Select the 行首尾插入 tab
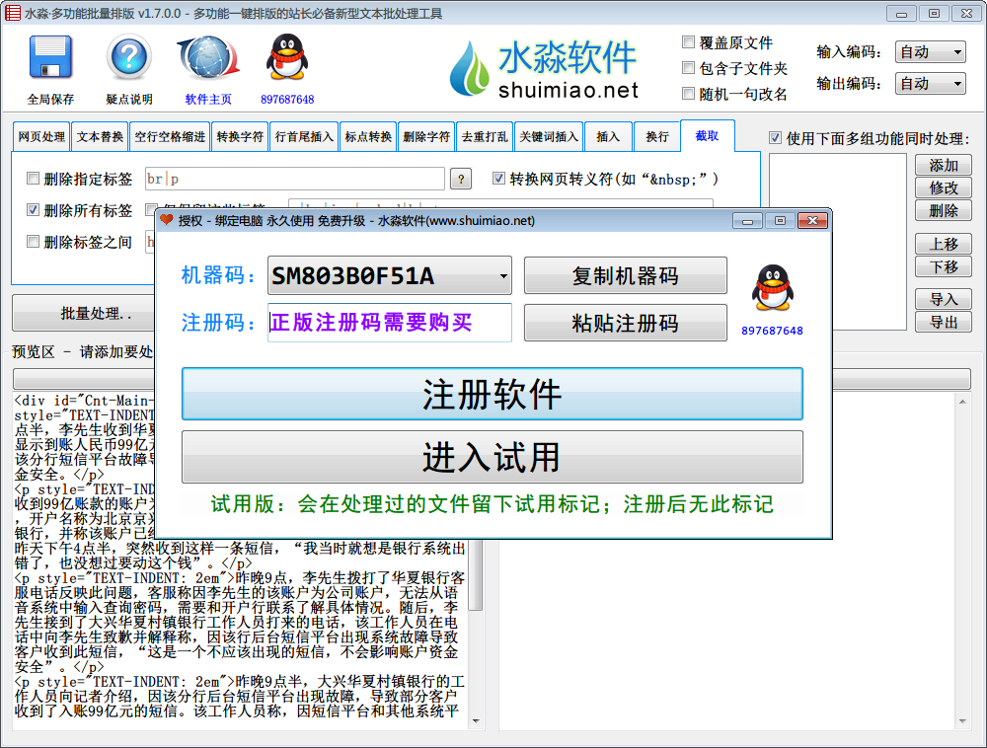The height and width of the screenshot is (748, 987). point(304,136)
